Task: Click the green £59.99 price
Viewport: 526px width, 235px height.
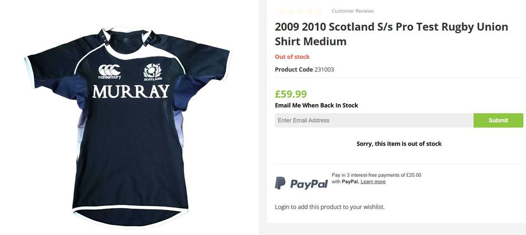Action: click(291, 94)
